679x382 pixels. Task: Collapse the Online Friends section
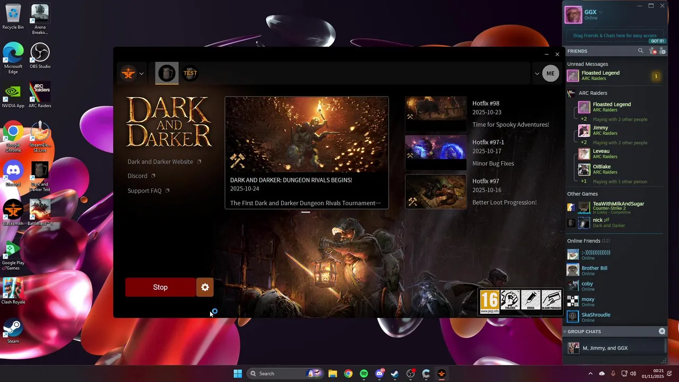tap(588, 241)
